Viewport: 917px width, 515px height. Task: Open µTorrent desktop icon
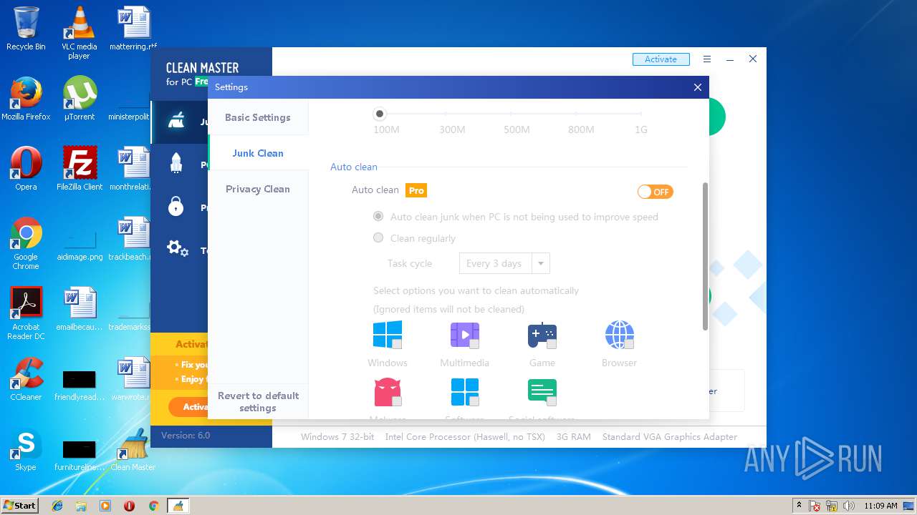(x=79, y=99)
